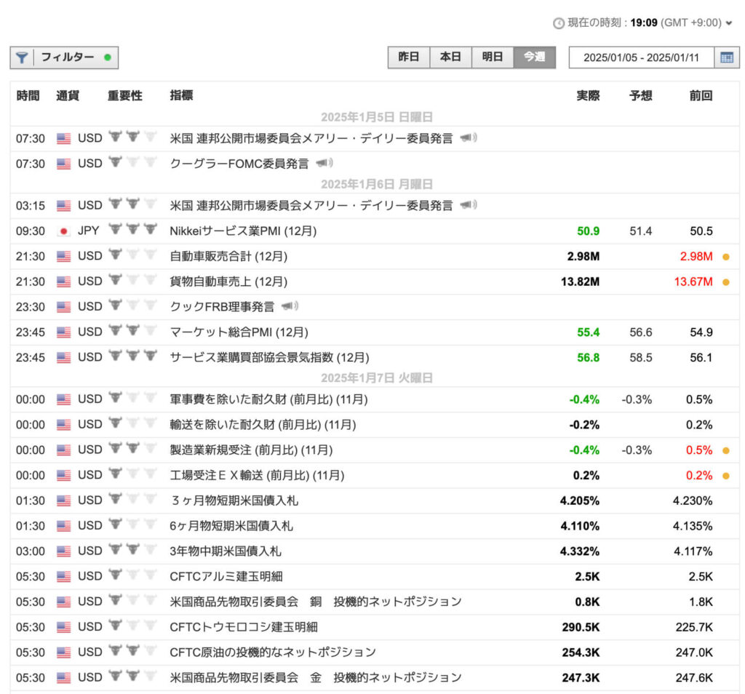
Task: Click orange dot next to previous 2.98M value
Action: click(728, 256)
